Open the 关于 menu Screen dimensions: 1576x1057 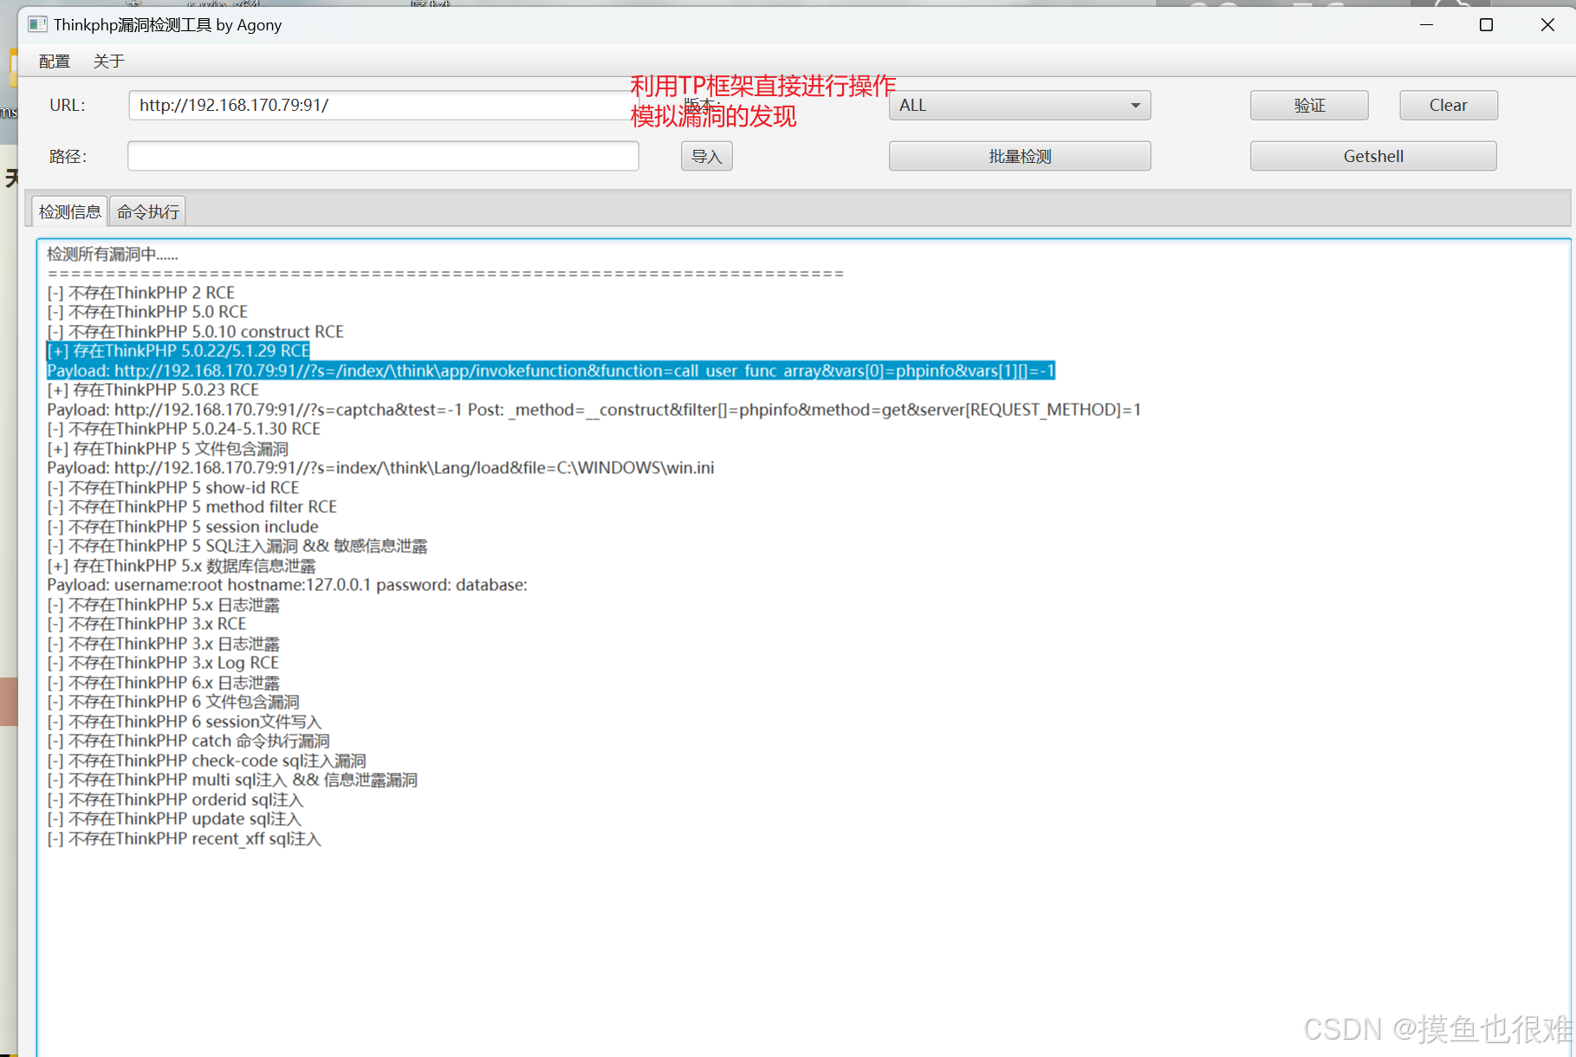point(109,62)
